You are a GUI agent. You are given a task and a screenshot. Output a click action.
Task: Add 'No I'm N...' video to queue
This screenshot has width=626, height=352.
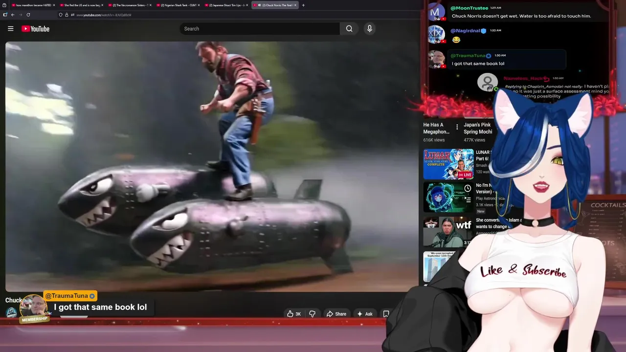[x=468, y=199]
